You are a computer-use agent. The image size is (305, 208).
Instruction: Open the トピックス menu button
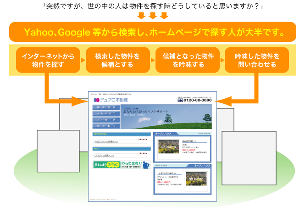[106, 113]
